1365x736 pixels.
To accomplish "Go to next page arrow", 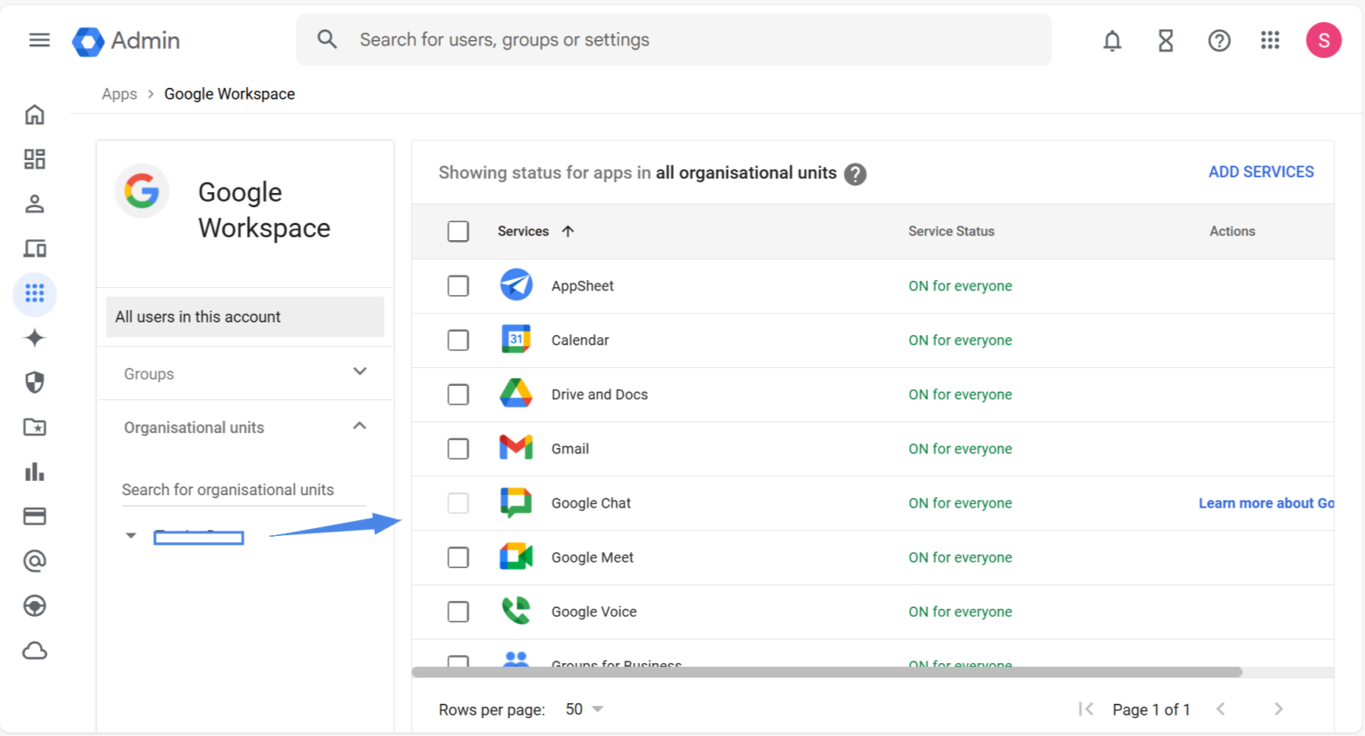I will (x=1278, y=708).
